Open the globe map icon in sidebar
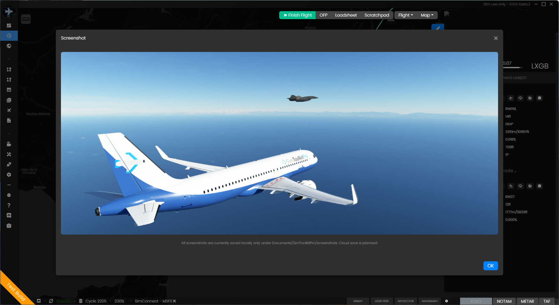The width and height of the screenshot is (559, 305). pyautogui.click(x=9, y=46)
